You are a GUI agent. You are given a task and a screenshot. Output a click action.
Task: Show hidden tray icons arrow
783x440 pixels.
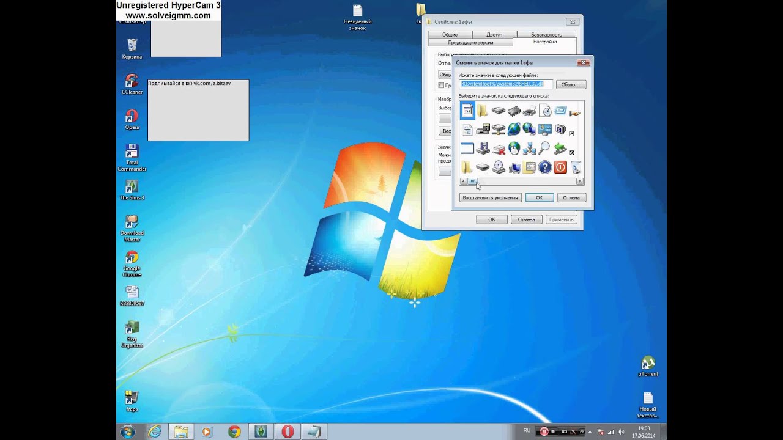click(x=591, y=432)
